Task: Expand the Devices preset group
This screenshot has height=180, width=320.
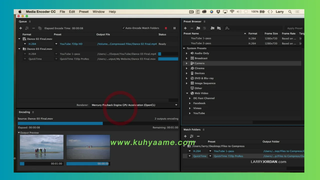Action: [x=186, y=73]
